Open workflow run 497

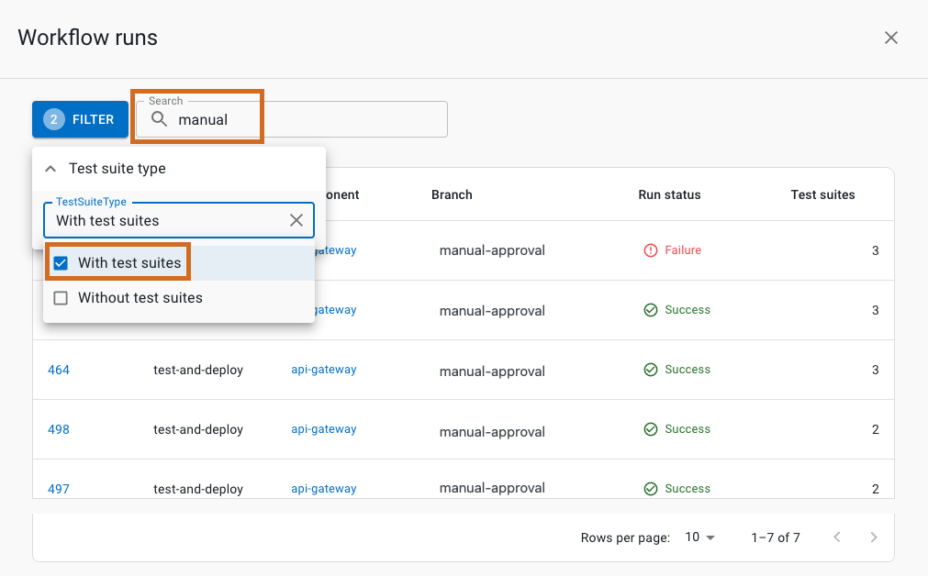[x=59, y=489]
